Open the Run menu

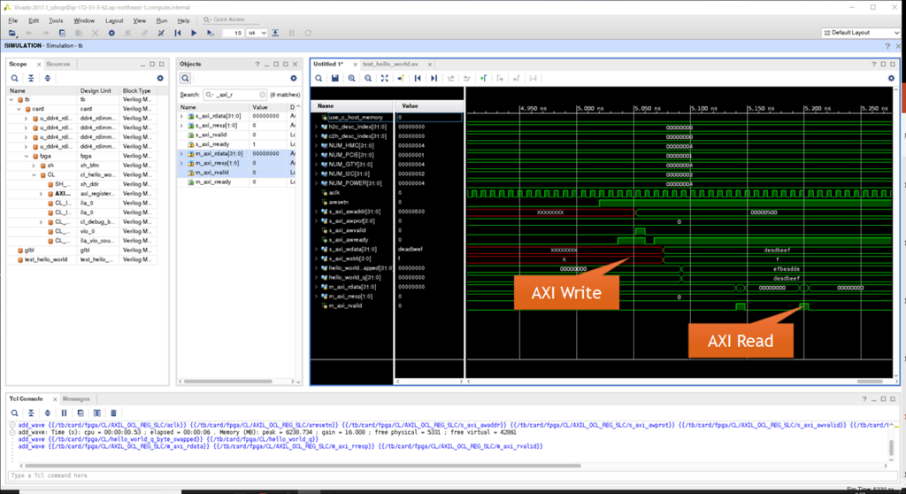click(162, 20)
